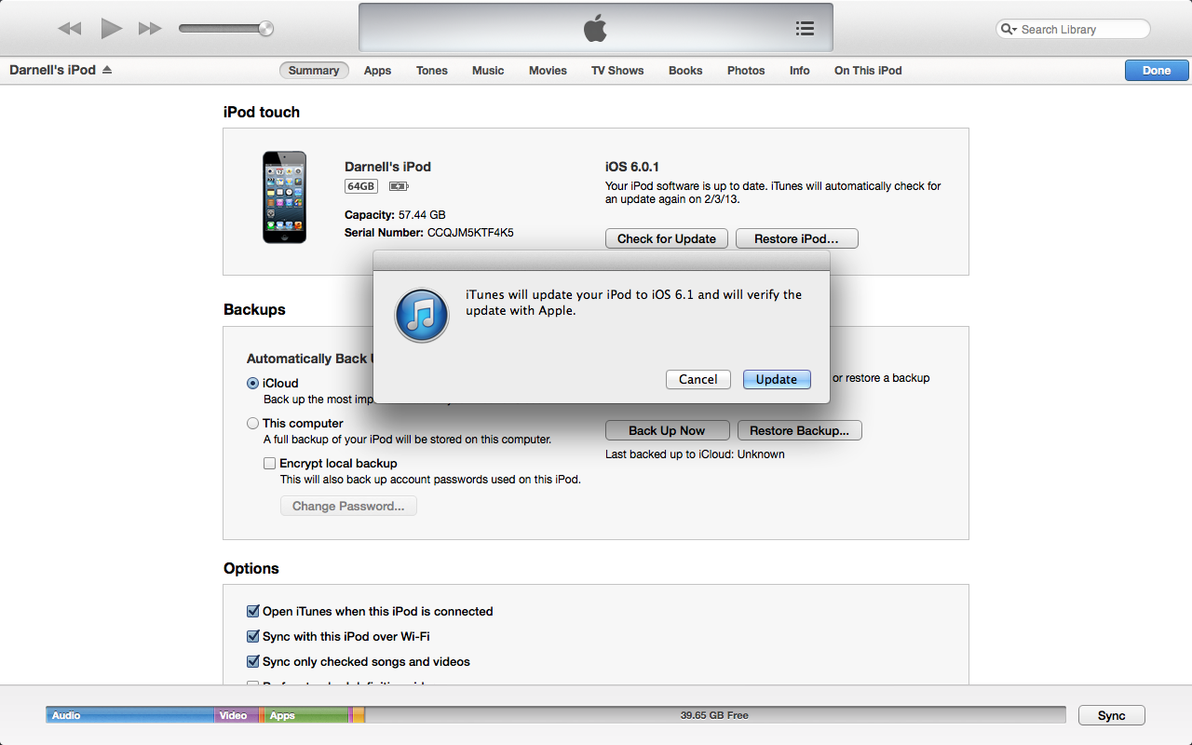Click the volume slider knob

(x=266, y=29)
